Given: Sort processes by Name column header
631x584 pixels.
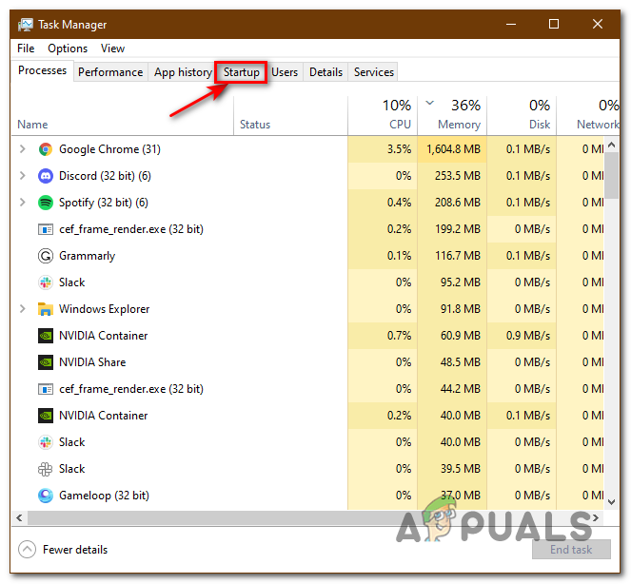Looking at the screenshot, I should click(x=123, y=116).
